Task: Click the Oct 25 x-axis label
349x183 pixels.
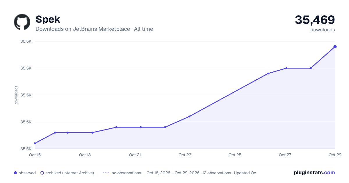Action: (x=235, y=155)
